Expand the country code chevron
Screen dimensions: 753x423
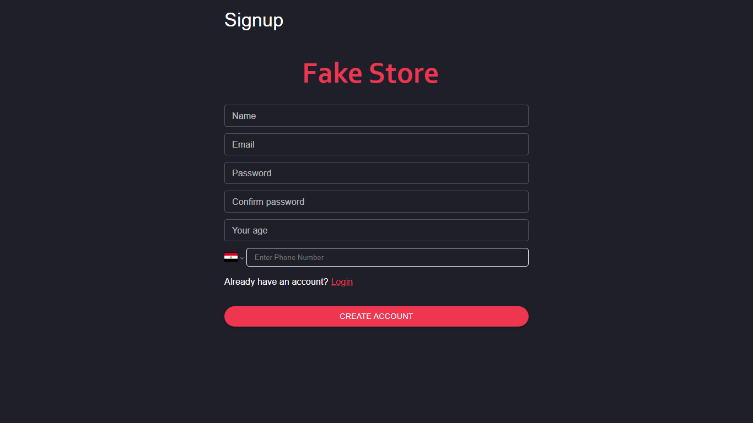tap(242, 258)
